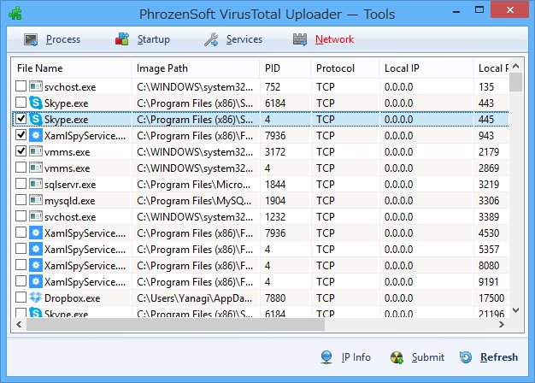This screenshot has width=535, height=383.
Task: Click the Skype icon in the highlighted port 445 row
Action: coord(36,119)
